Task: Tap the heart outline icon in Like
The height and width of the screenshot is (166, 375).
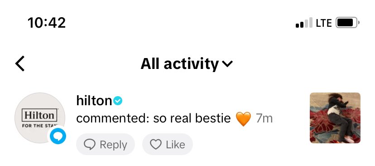Action: 156,144
